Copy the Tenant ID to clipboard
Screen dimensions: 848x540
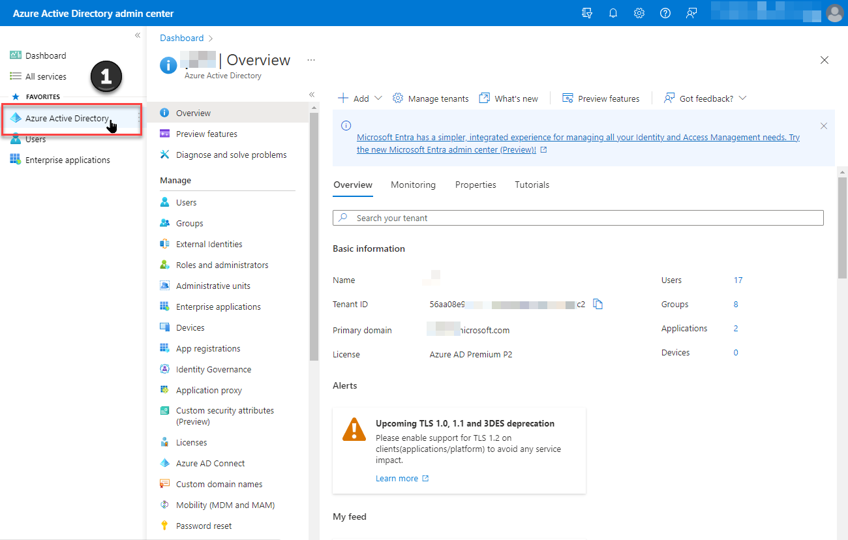598,304
